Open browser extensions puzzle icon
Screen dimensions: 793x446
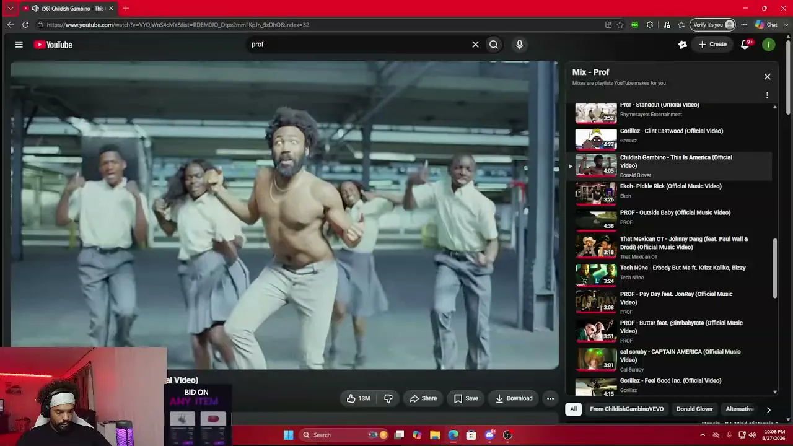(x=650, y=25)
